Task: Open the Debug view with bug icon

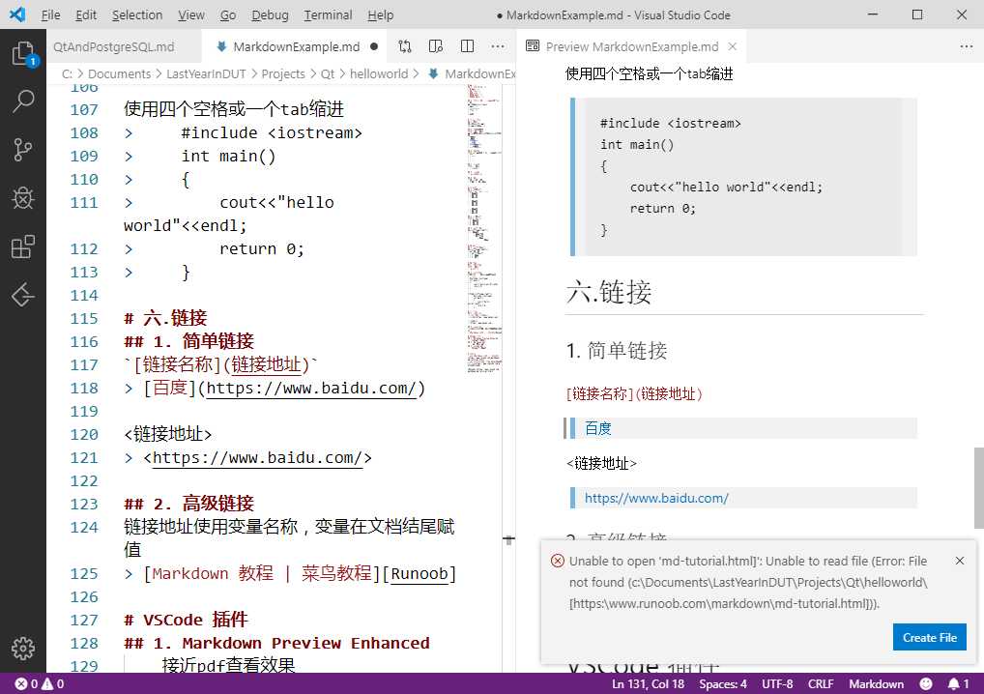Action: pyautogui.click(x=23, y=198)
